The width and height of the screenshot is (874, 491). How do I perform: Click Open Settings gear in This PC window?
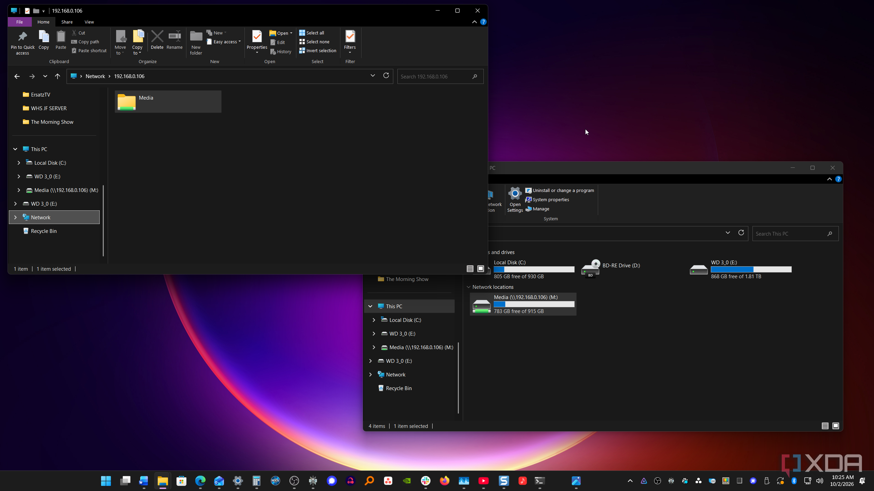click(x=515, y=194)
